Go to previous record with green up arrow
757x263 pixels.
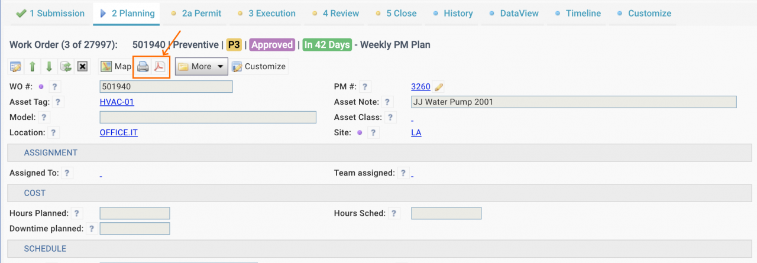tap(33, 67)
